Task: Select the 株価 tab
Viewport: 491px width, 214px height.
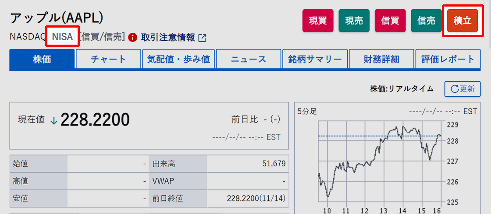Action: pyautogui.click(x=42, y=59)
